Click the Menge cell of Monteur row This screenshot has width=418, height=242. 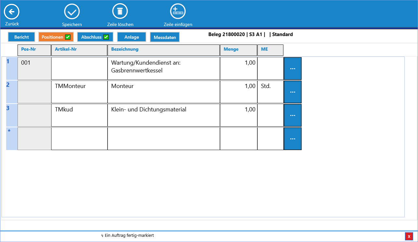coord(239,92)
